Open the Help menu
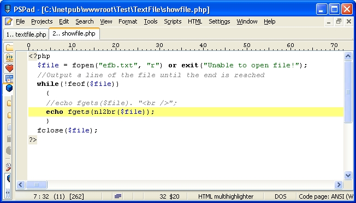 pyautogui.click(x=270, y=22)
